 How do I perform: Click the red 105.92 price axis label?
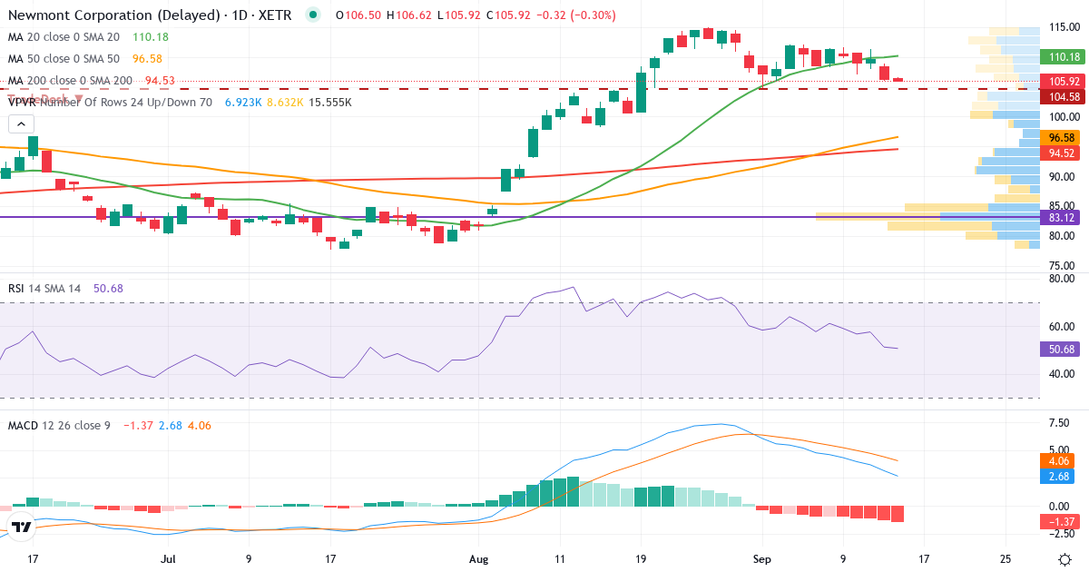click(1064, 83)
